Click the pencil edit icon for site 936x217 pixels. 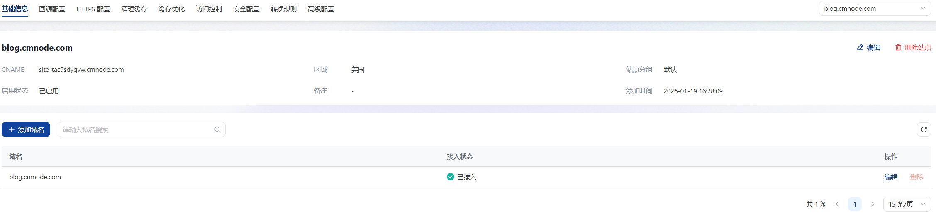tap(860, 48)
